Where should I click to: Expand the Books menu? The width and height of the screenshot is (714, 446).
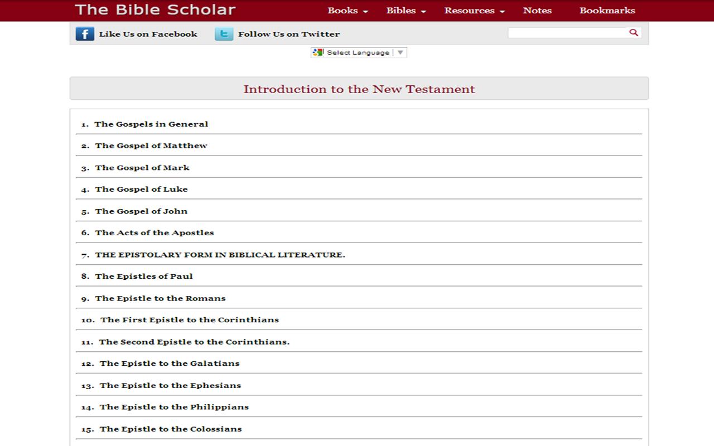pyautogui.click(x=348, y=11)
